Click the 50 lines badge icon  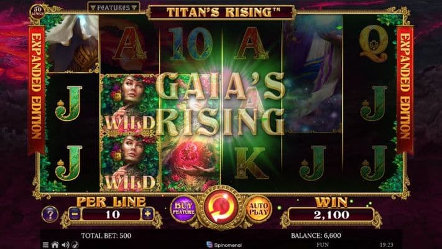(37, 11)
